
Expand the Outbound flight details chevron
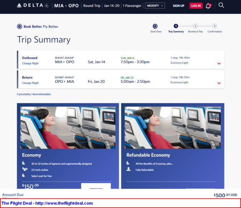tap(219, 63)
